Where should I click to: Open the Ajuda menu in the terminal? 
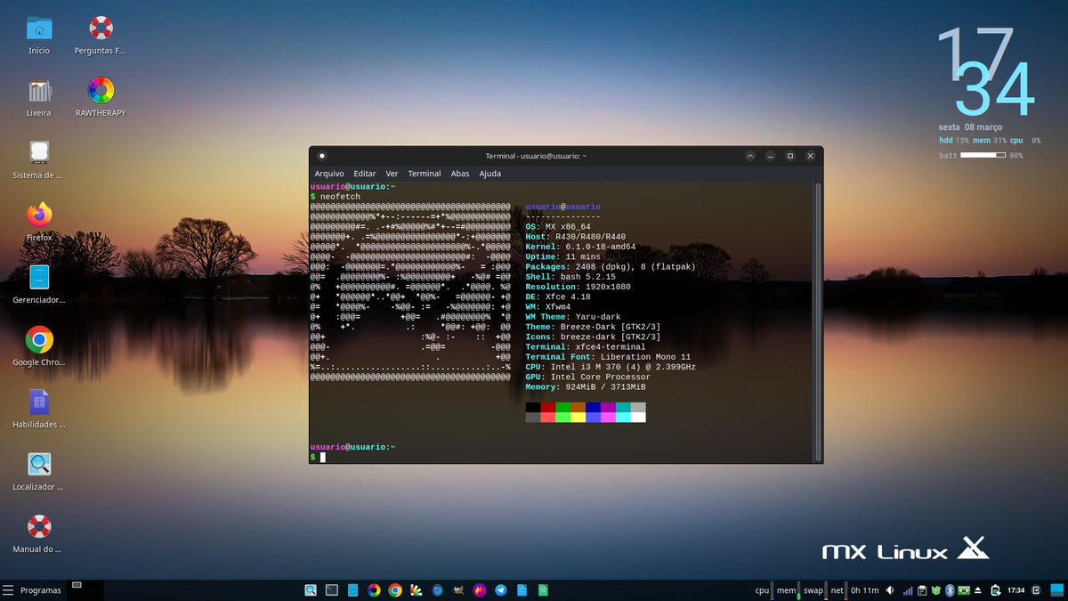click(x=489, y=174)
